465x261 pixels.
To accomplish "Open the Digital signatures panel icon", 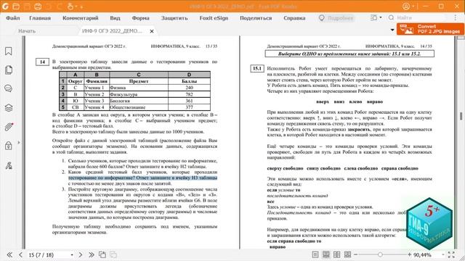I will pyautogui.click(x=9, y=165).
